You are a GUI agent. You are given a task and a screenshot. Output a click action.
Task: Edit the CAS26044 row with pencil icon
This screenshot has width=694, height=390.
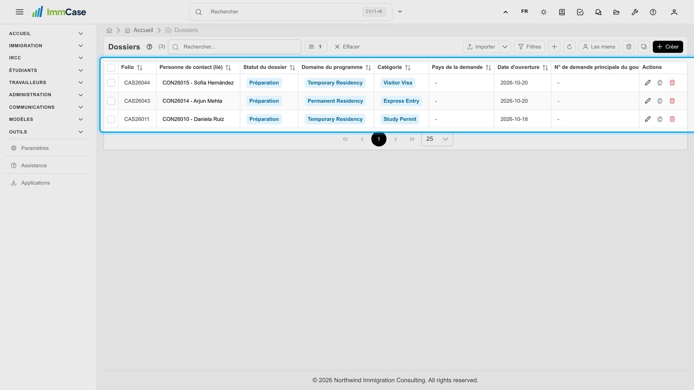point(648,83)
